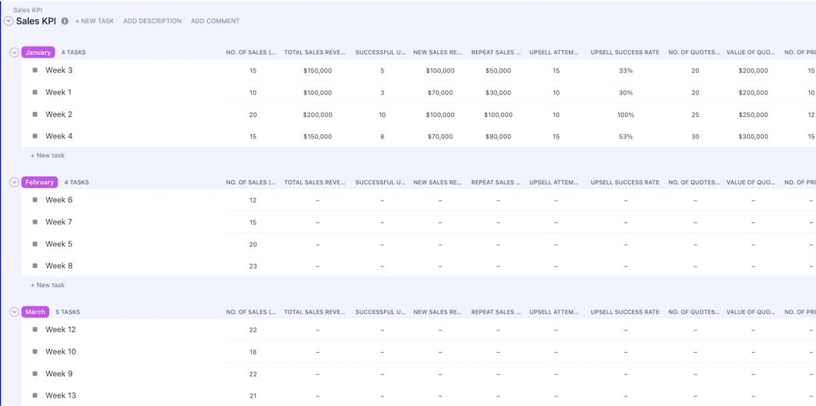Image resolution: width=816 pixels, height=406 pixels.
Task: Click the status square icon for Week 10
Action: click(x=35, y=352)
